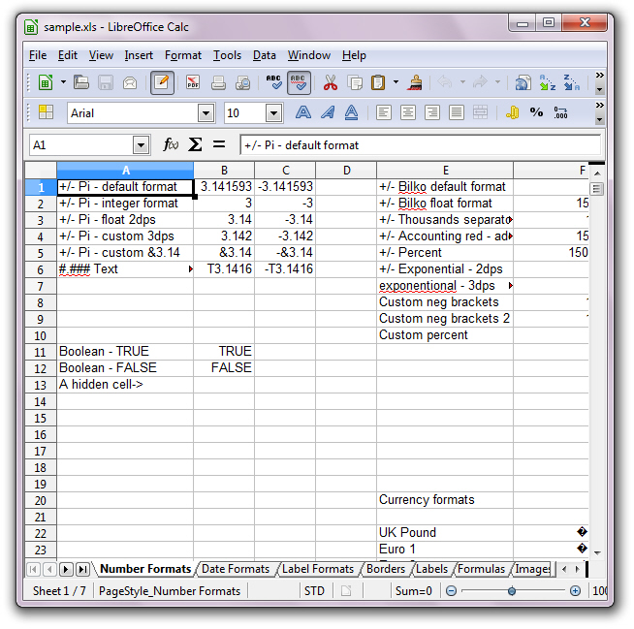This screenshot has height=629, width=634.
Task: Toggle AutoSpellcheck off
Action: [x=299, y=82]
